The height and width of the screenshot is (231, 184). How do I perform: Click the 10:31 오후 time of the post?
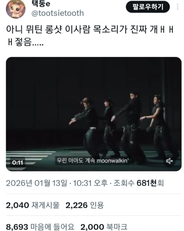pos(90,183)
